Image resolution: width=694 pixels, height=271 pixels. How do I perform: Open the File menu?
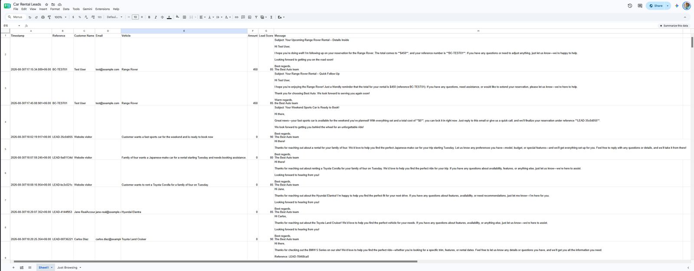point(16,9)
